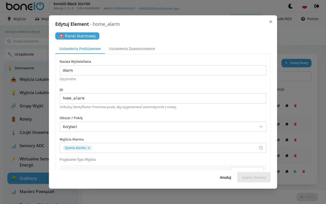326x204 pixels.
Task: Collapse the Sterowanie section
Action: 27,68
